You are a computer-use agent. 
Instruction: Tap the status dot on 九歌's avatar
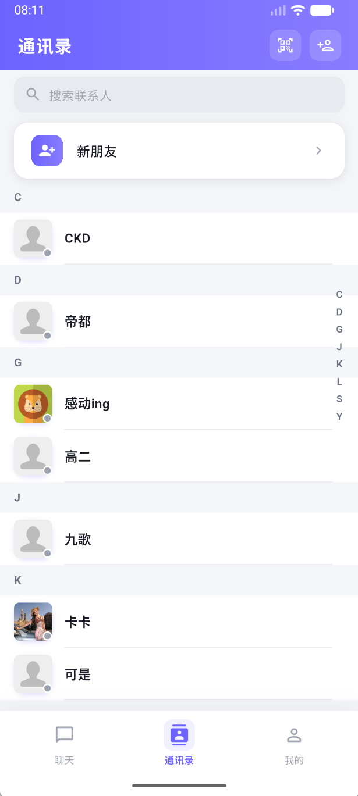(47, 554)
